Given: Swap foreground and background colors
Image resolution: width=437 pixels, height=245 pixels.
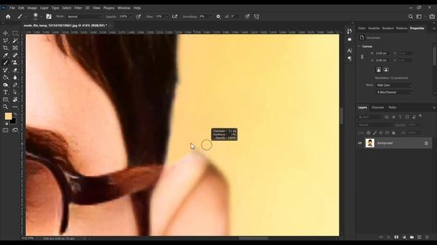Looking at the screenshot, I should 15,114.
